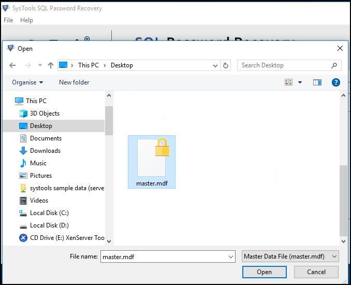Open the recent locations dropdown arrow
The width and height of the screenshot is (351, 285).
[40, 65]
